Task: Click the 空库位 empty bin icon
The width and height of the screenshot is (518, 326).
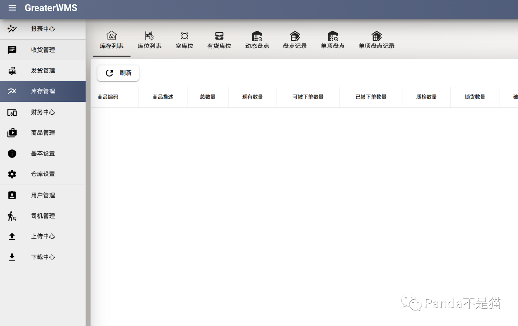Action: pos(184,35)
